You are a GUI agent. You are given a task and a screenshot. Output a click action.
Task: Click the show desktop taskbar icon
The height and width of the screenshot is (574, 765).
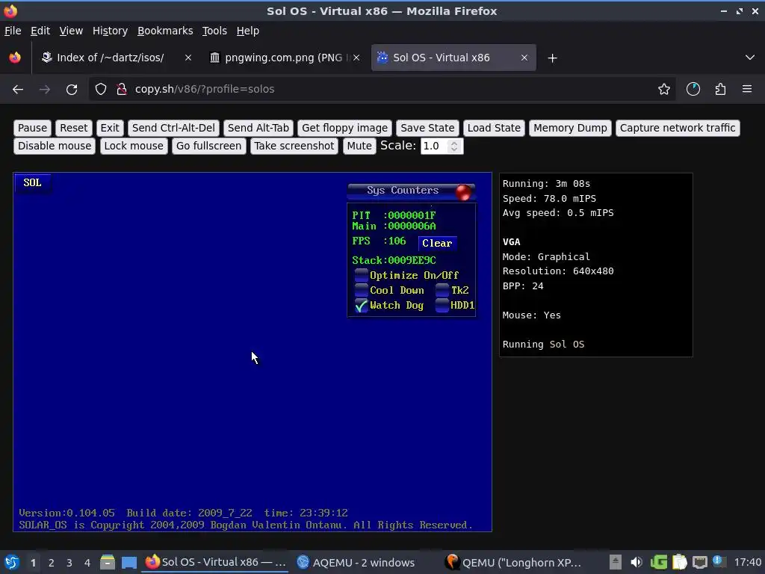click(128, 562)
